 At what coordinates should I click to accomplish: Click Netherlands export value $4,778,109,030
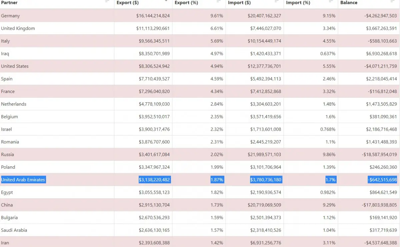pyautogui.click(x=154, y=104)
